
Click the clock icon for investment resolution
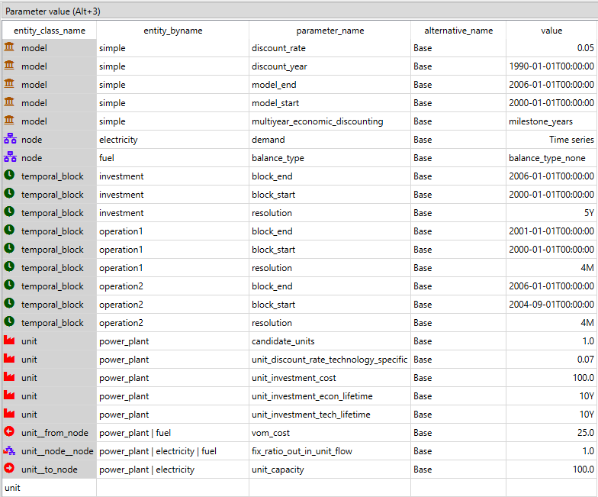click(9, 212)
